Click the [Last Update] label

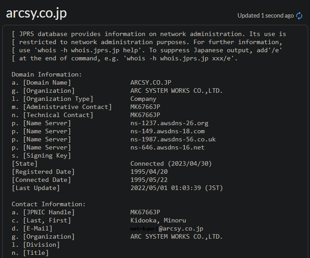click(36, 188)
